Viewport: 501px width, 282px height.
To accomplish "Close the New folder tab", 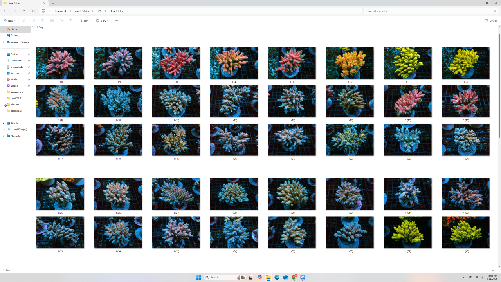I will [x=44, y=3].
